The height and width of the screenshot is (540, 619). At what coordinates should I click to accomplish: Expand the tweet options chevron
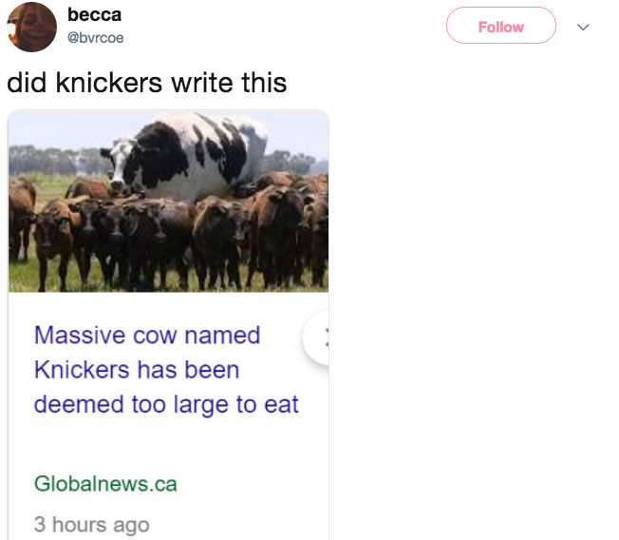583,27
